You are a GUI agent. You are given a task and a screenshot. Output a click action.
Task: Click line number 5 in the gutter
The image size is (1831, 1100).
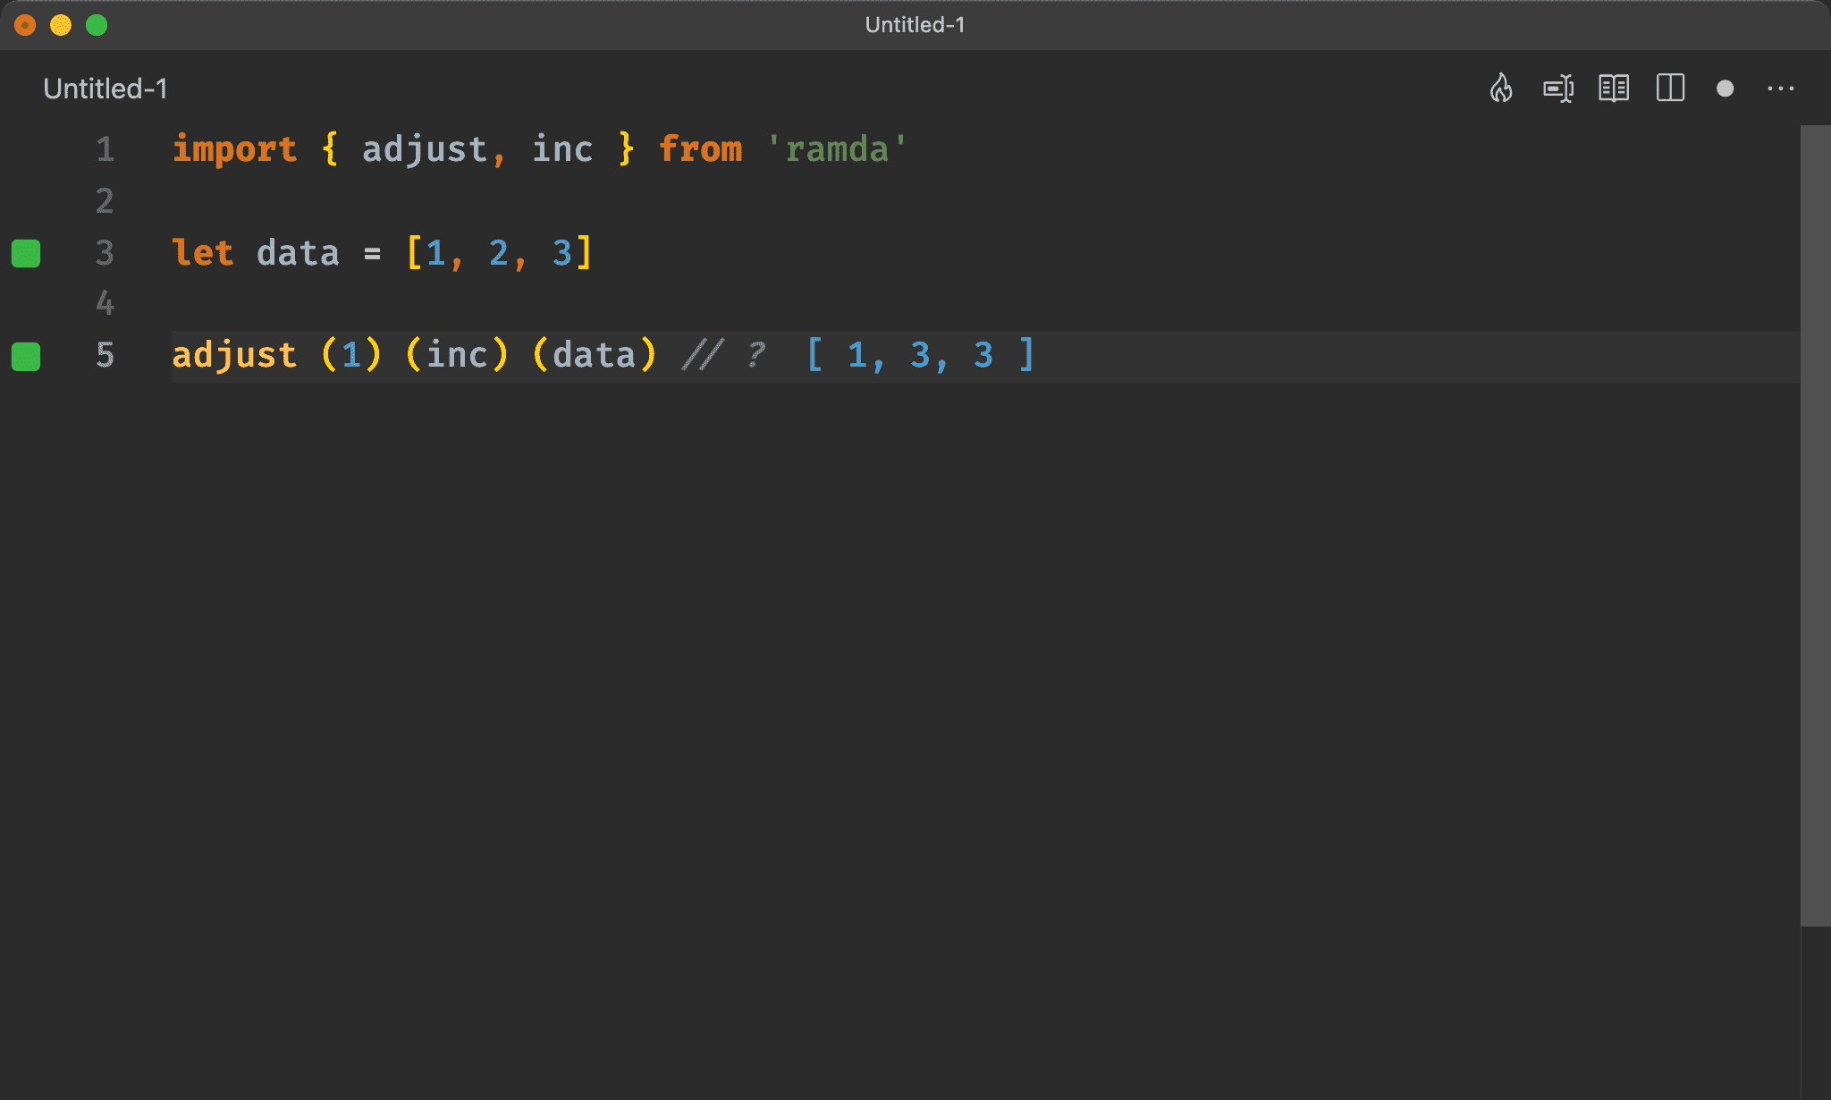point(104,353)
